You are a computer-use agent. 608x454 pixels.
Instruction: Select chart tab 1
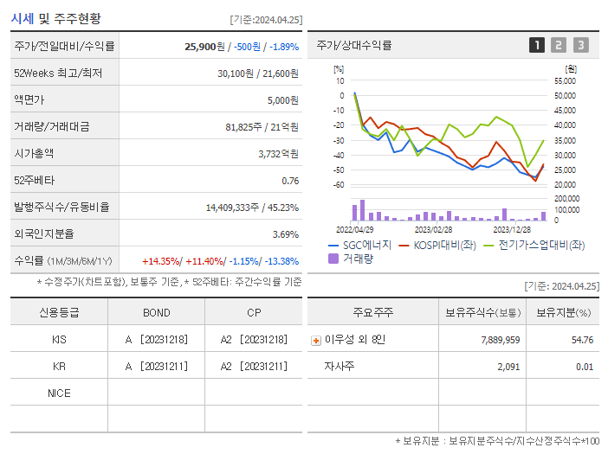[x=537, y=45]
